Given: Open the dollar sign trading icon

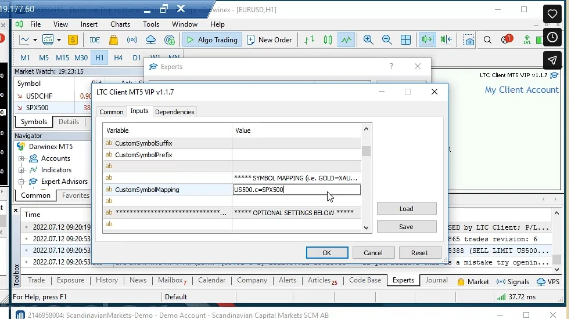Looking at the screenshot, I should pyautogui.click(x=73, y=39).
